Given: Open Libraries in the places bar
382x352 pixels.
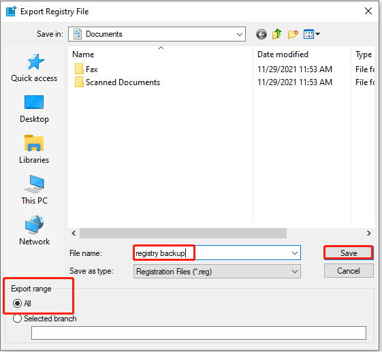Looking at the screenshot, I should coord(34,150).
